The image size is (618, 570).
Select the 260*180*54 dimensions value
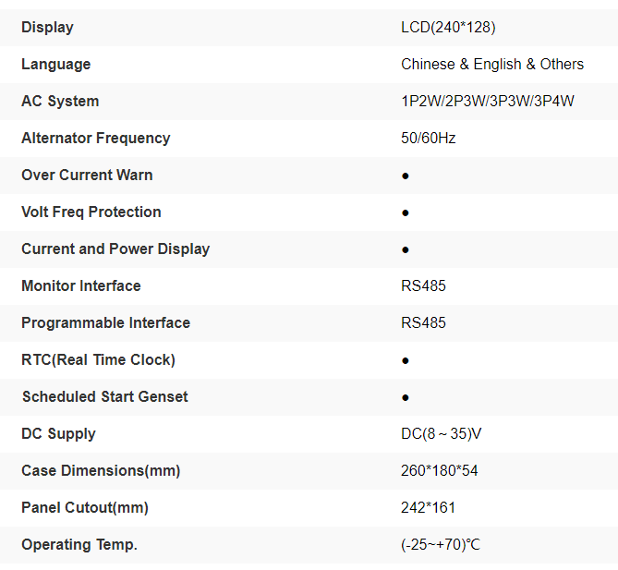coord(439,471)
